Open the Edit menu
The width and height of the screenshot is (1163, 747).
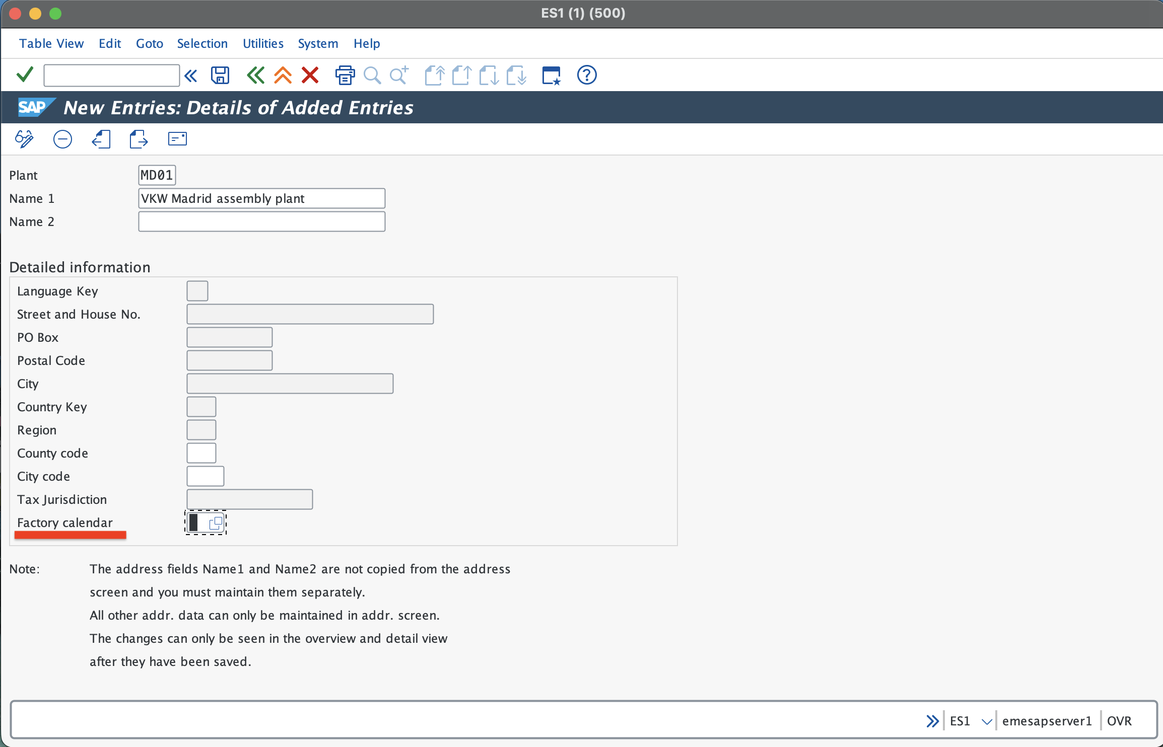(110, 43)
